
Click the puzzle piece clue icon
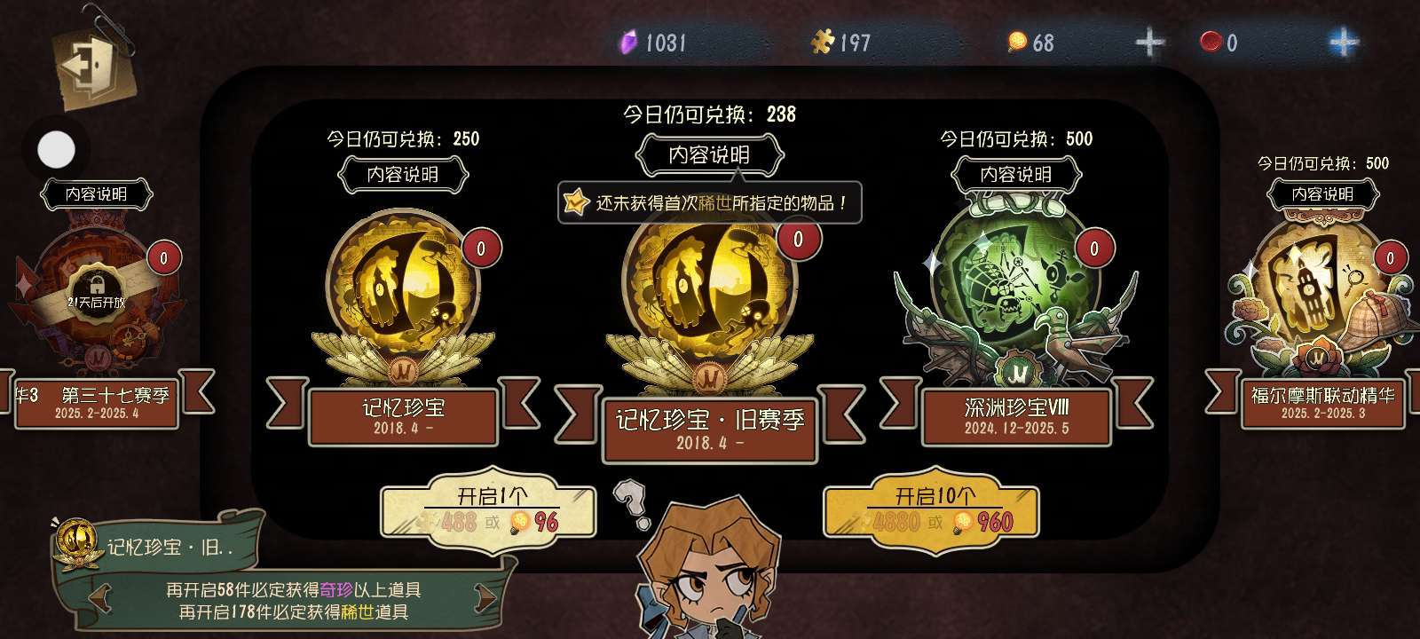(823, 42)
